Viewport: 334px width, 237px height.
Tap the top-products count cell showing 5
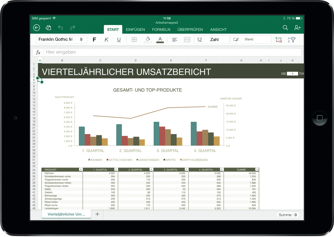(x=293, y=74)
